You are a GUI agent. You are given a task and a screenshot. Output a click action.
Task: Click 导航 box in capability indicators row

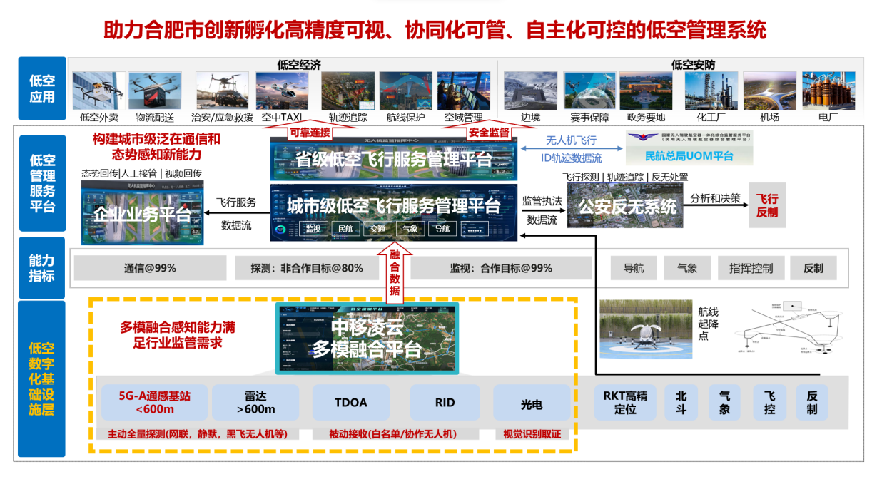click(634, 268)
